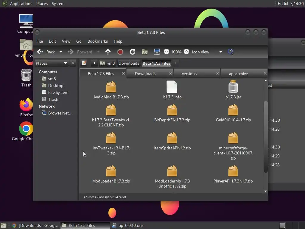Select the ModLoaderMp 1.7.3 Unofficial zip icon

click(172, 171)
